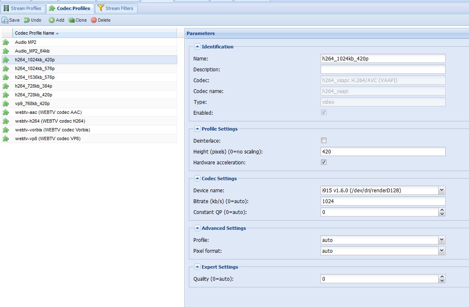Click the Constant QP value field

click(379, 212)
